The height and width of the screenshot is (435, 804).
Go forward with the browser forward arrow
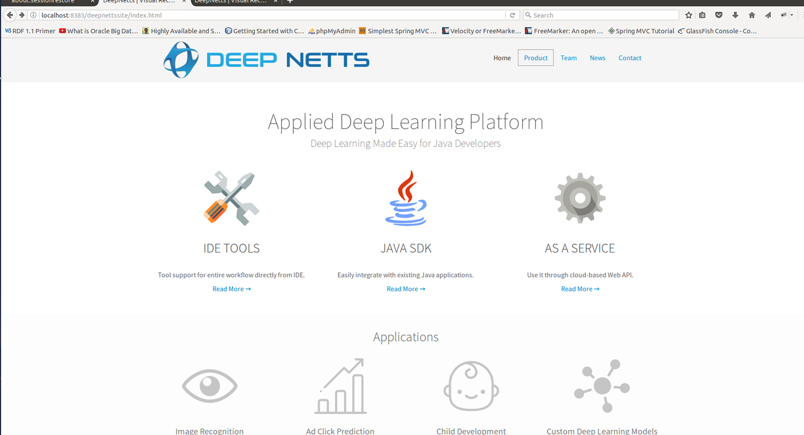tap(22, 15)
